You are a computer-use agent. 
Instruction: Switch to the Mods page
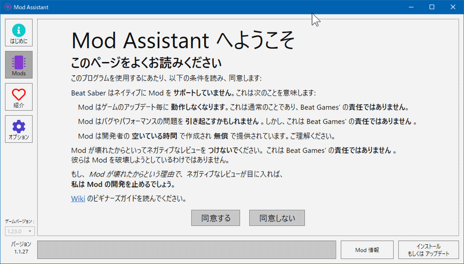19,65
